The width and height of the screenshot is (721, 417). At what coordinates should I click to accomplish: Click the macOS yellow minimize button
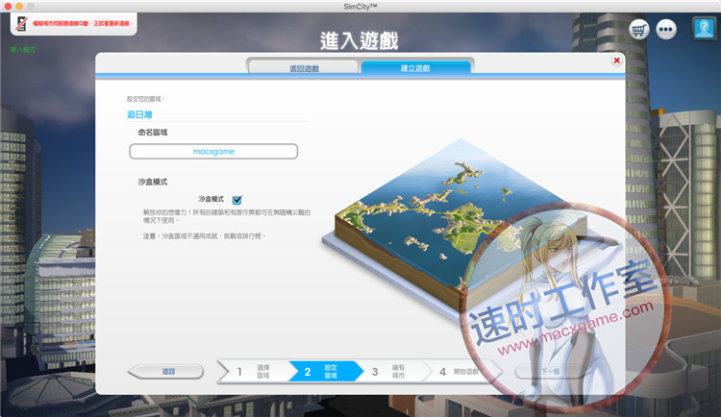coord(19,7)
